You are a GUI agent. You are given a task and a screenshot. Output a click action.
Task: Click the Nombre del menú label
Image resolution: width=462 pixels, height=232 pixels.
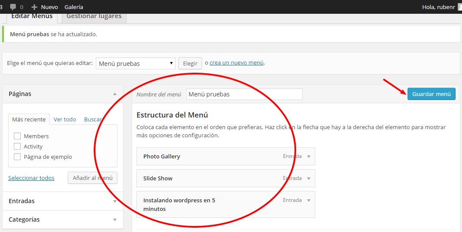pyautogui.click(x=159, y=95)
